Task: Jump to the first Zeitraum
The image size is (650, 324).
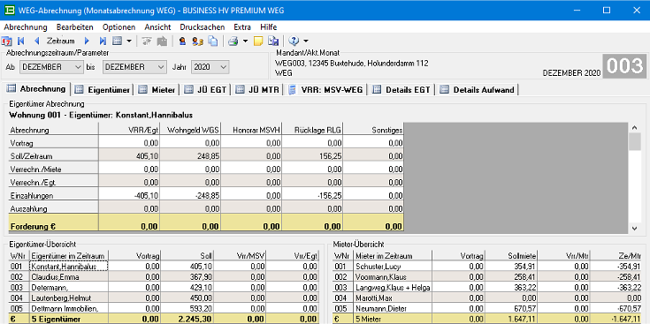Action: pos(20,41)
